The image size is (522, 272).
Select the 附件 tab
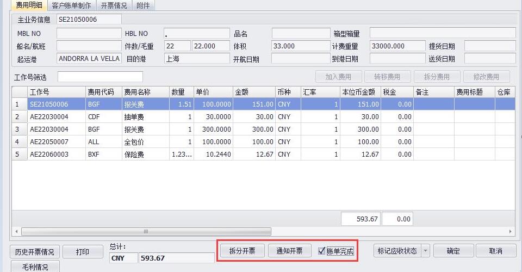143,5
